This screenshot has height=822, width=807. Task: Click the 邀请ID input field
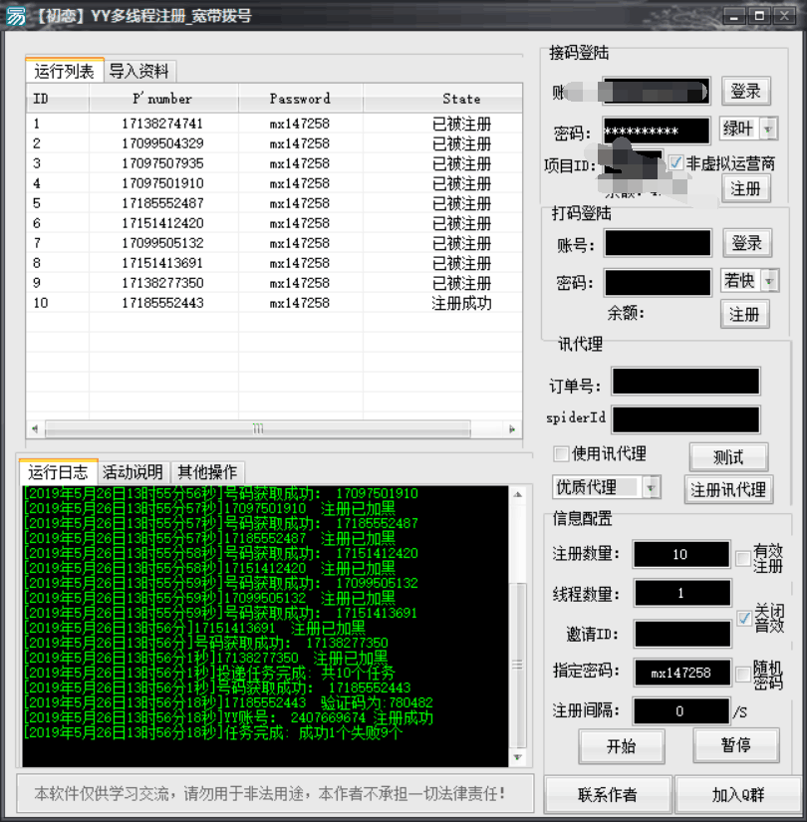click(x=682, y=634)
